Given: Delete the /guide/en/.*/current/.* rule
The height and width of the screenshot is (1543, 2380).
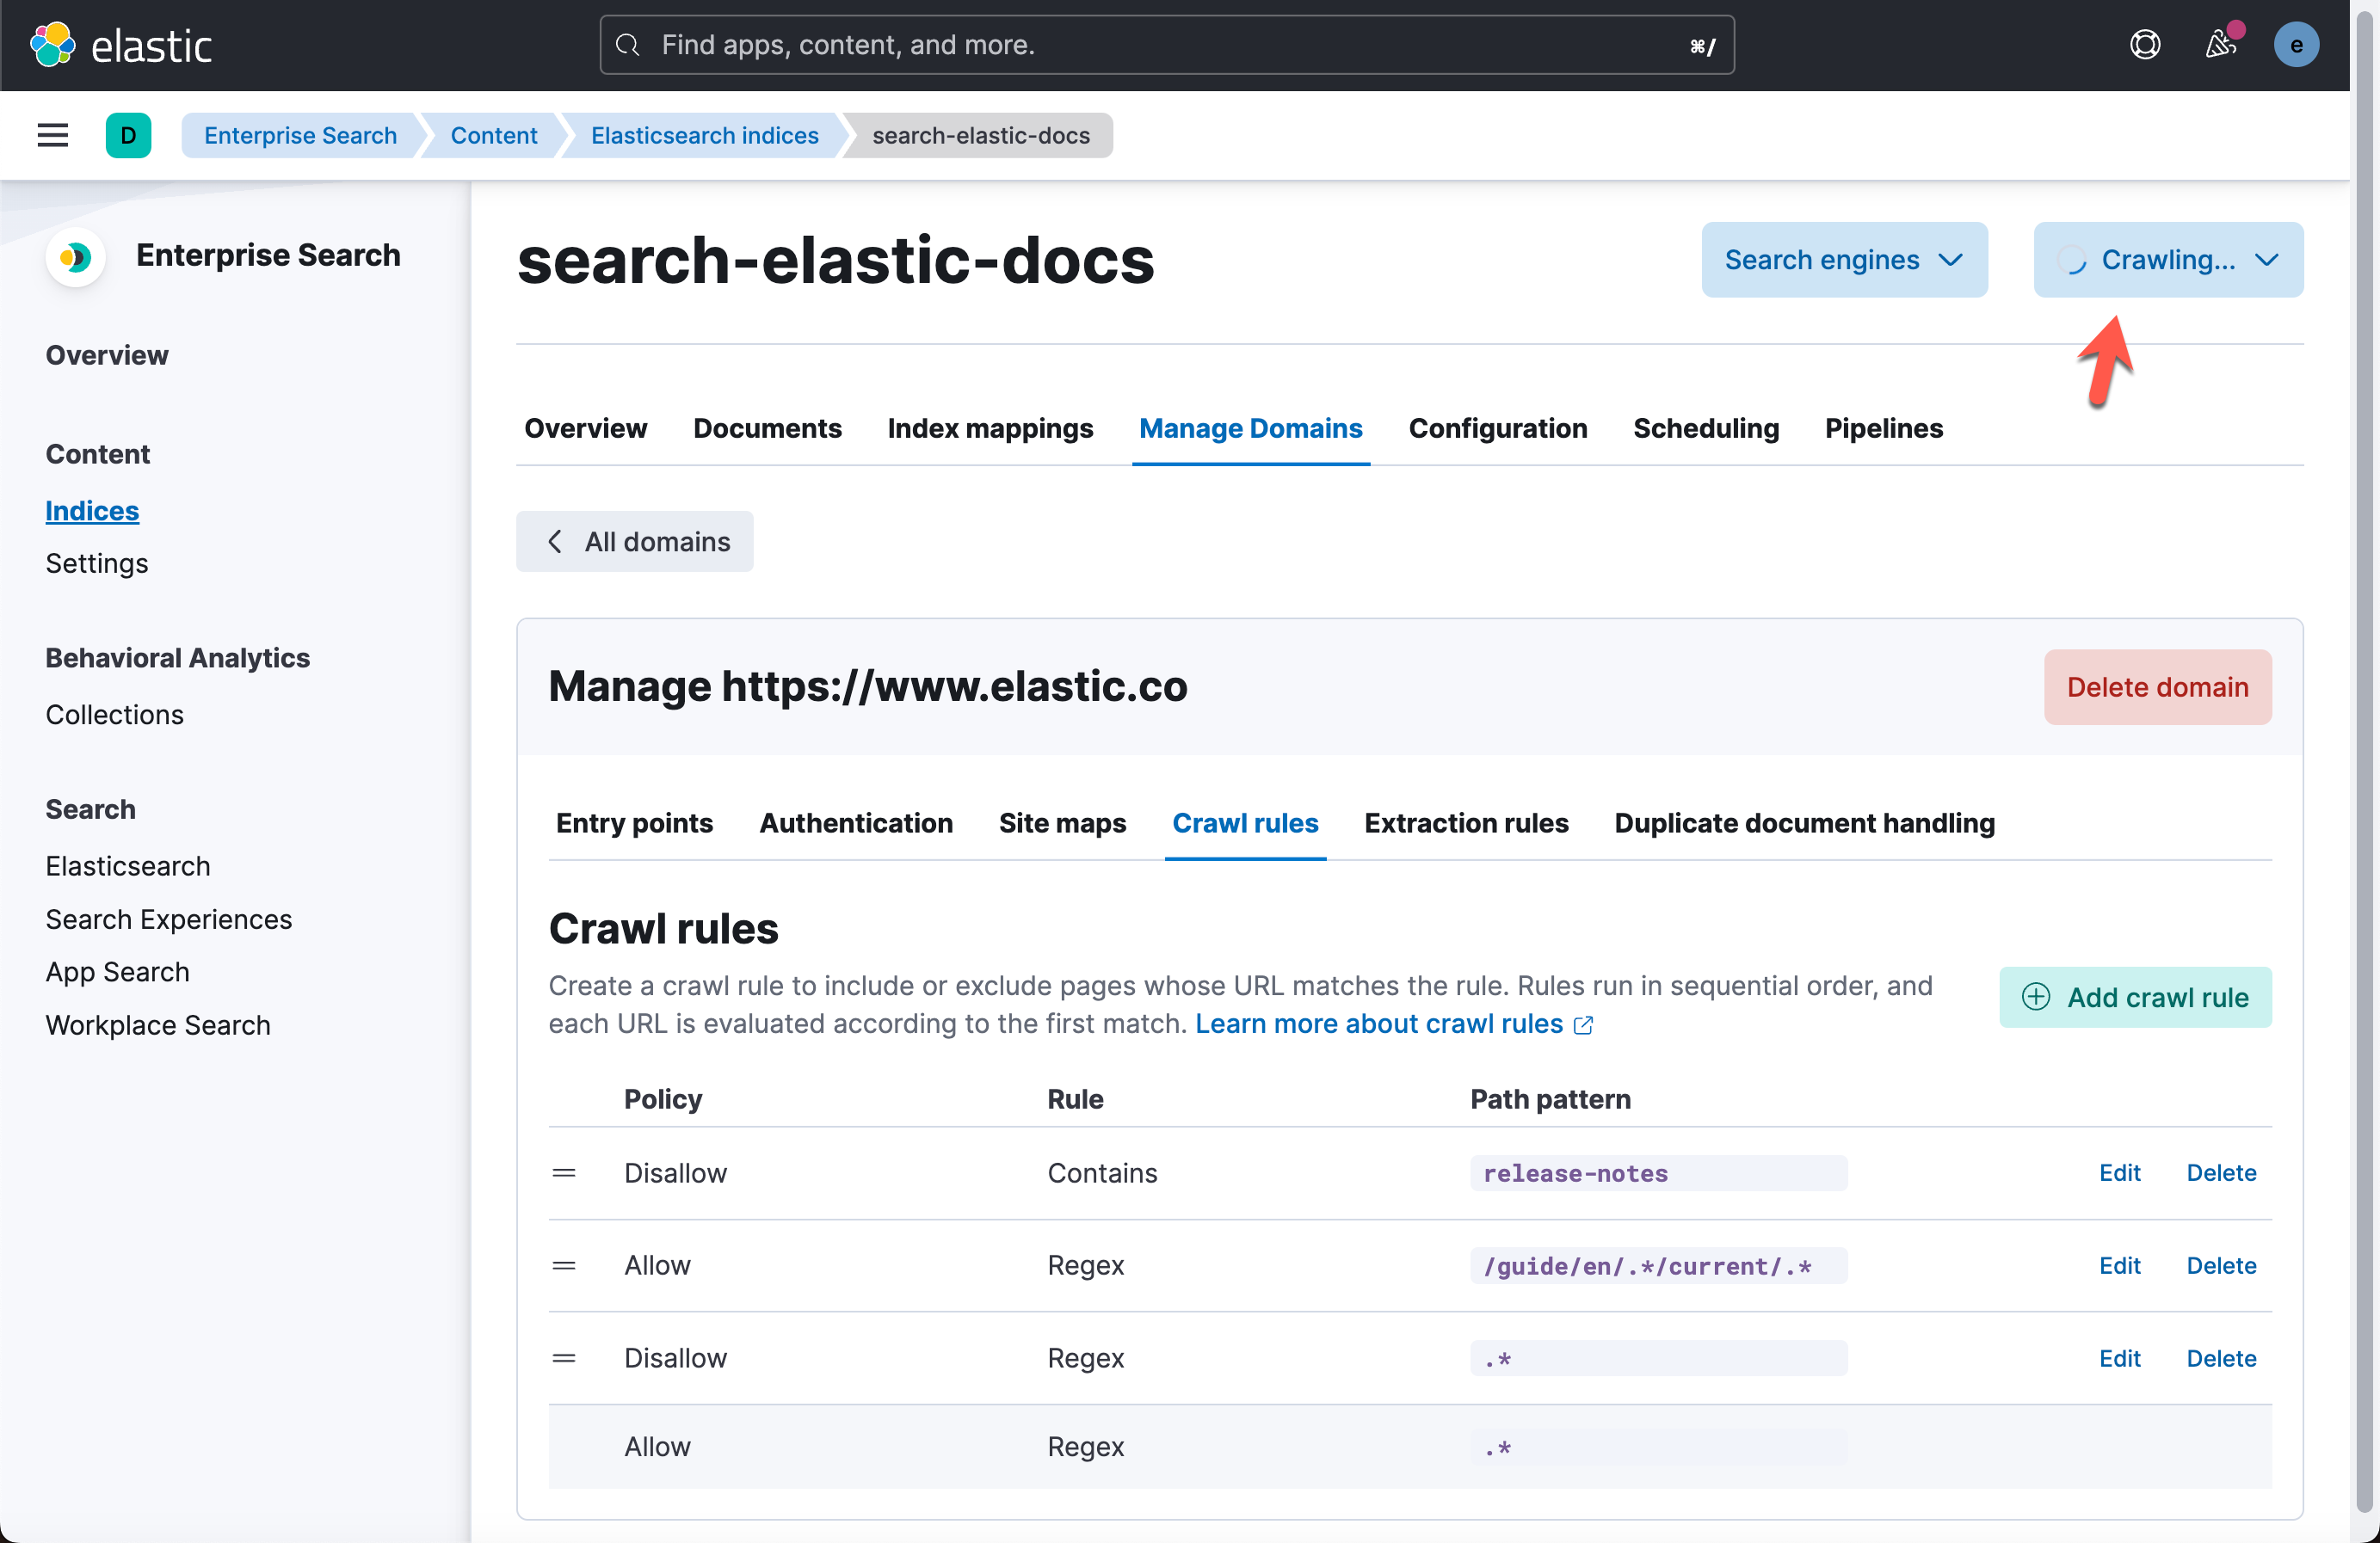Looking at the screenshot, I should click(x=2221, y=1265).
